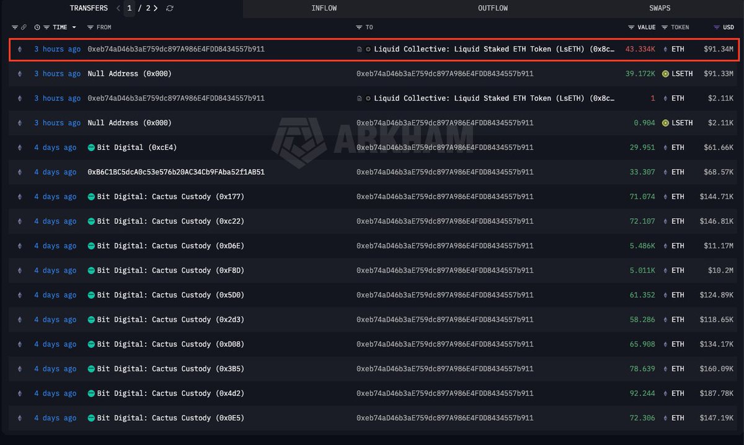Click LSETH token icon in $91.33M row

(x=665, y=74)
